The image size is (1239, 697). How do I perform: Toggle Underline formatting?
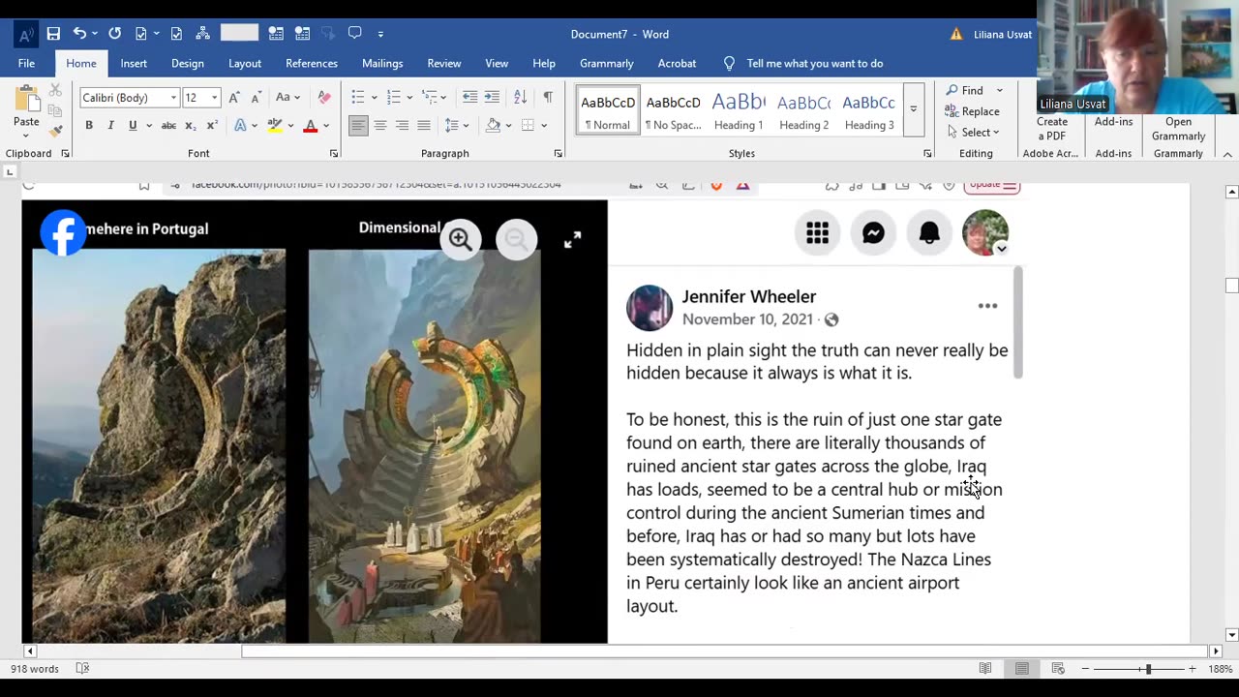[x=133, y=125]
